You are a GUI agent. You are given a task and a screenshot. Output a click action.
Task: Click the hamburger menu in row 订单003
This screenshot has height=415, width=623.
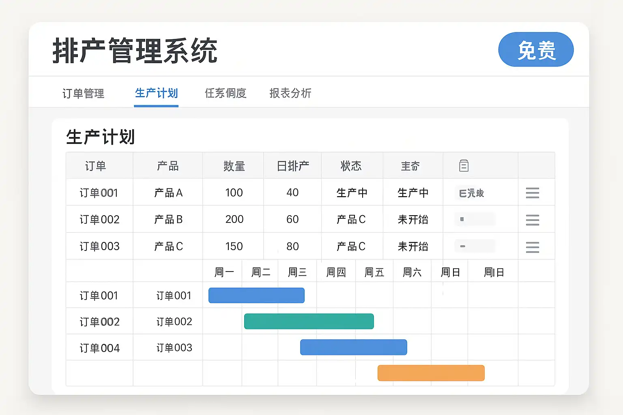click(532, 247)
